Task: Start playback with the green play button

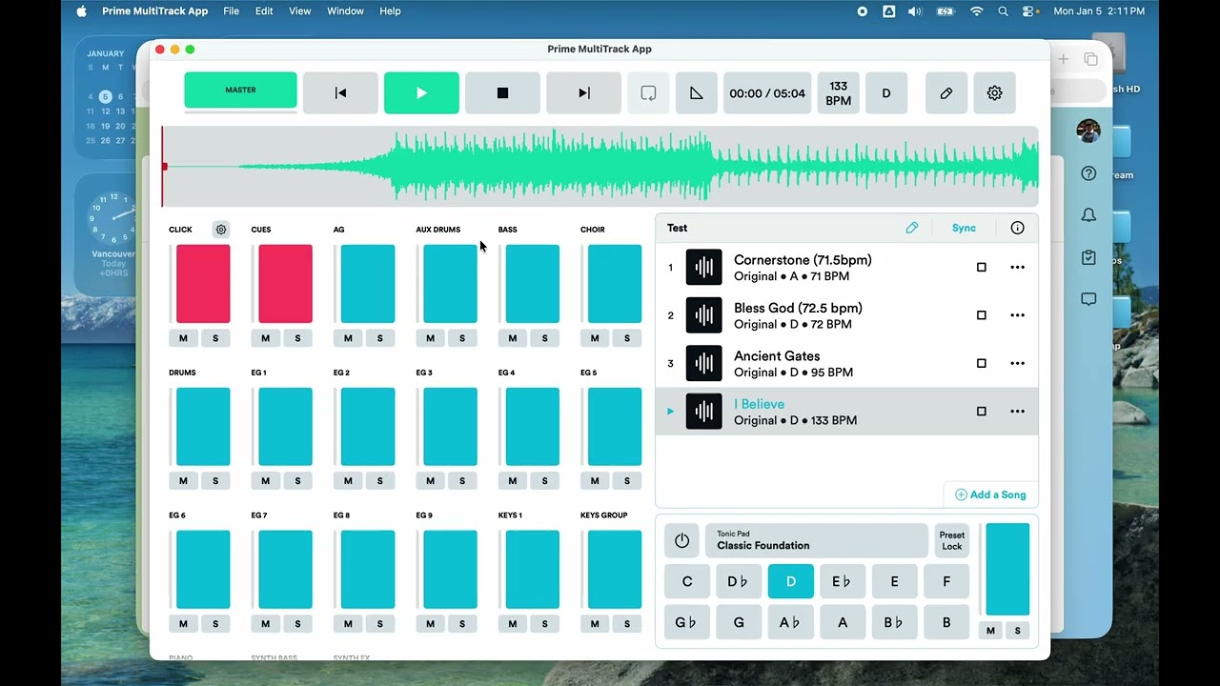Action: [421, 93]
